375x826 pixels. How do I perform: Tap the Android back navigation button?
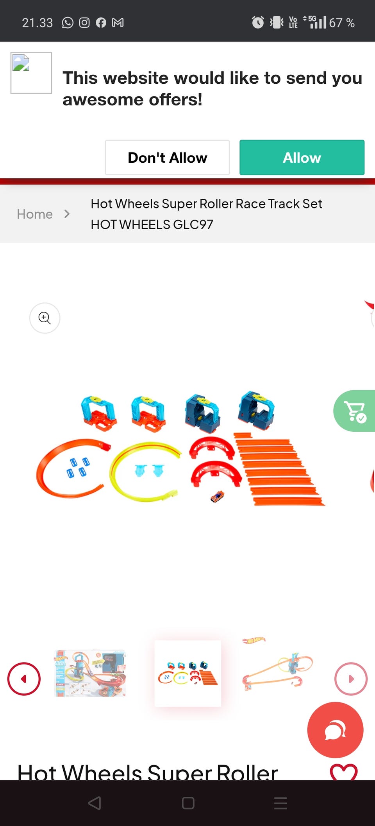95,803
